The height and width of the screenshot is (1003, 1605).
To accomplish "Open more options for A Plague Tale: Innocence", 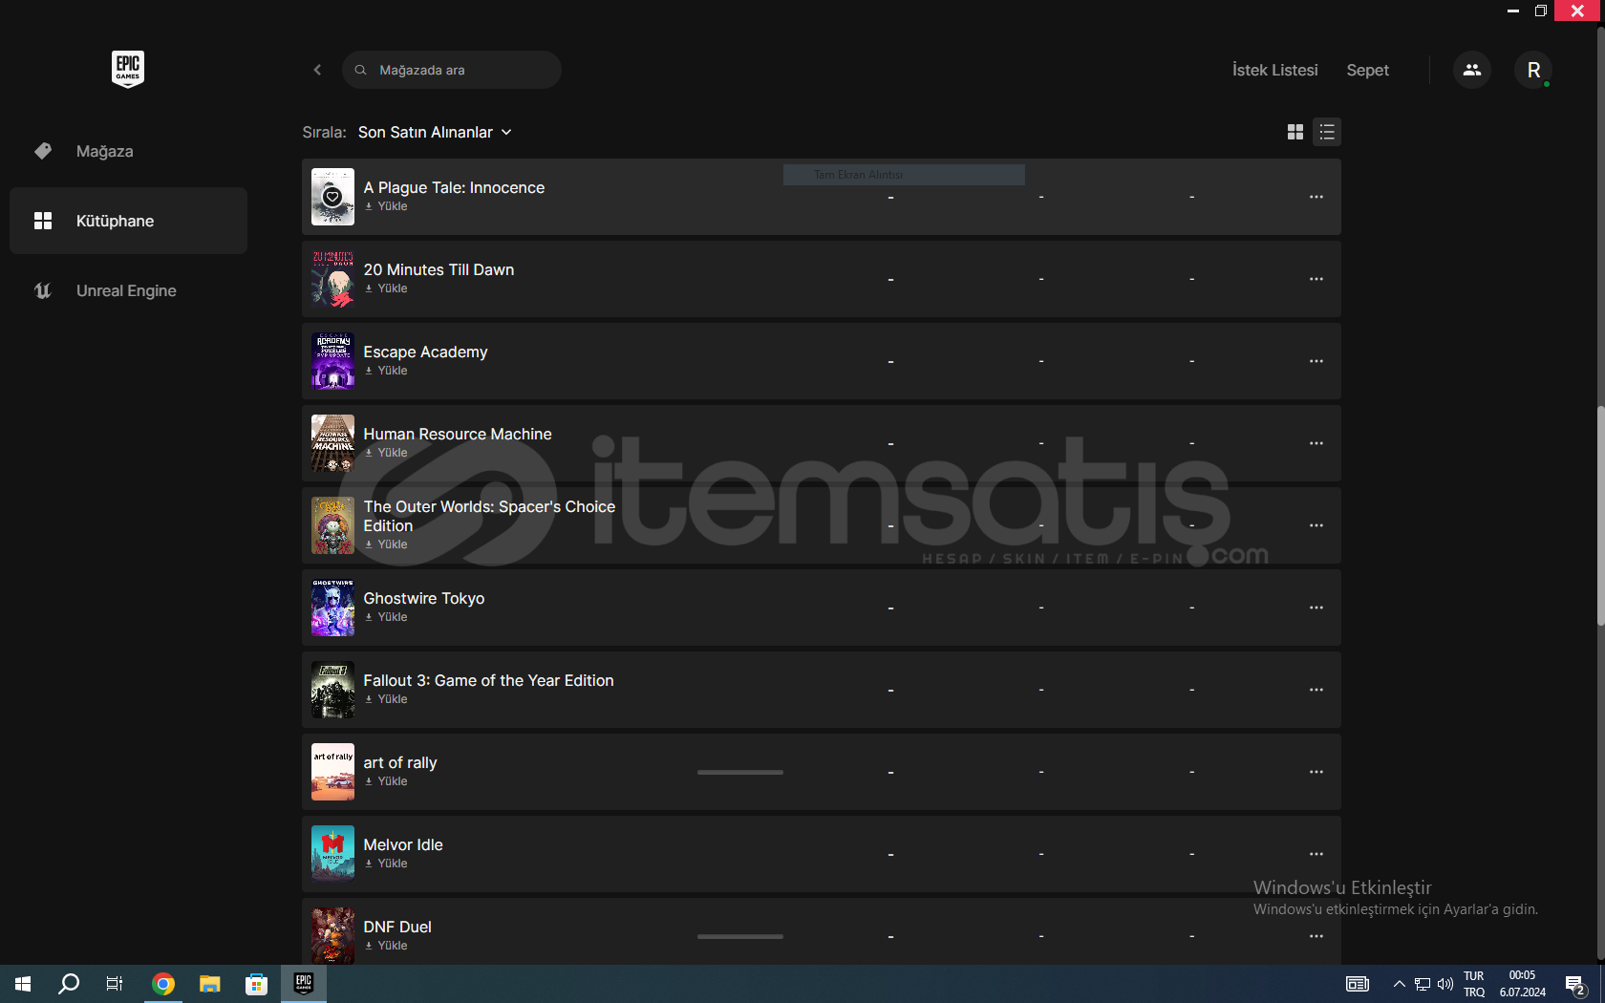I will click(1316, 197).
